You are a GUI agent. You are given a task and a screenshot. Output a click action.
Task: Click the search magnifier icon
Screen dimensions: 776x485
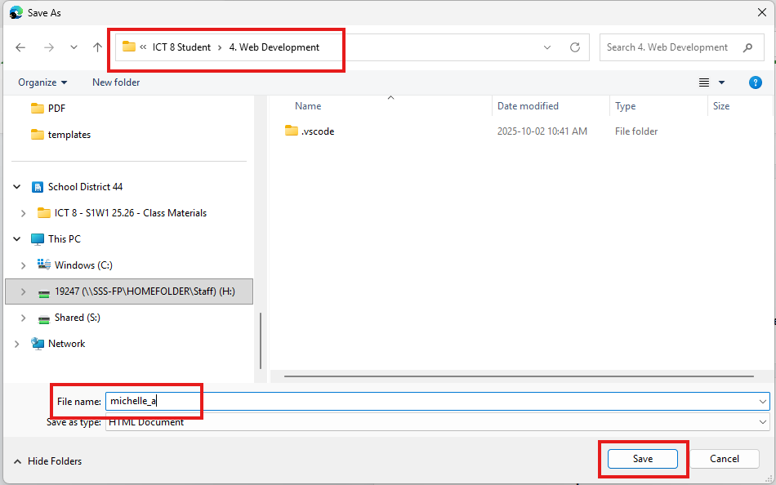pyautogui.click(x=747, y=47)
